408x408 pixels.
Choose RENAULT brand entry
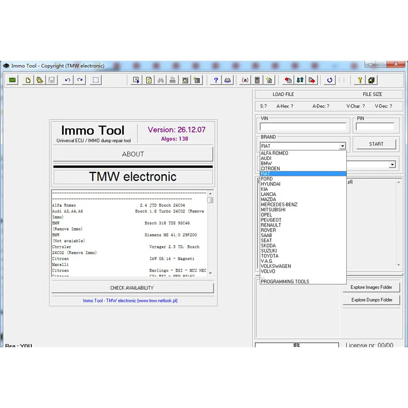(x=303, y=225)
